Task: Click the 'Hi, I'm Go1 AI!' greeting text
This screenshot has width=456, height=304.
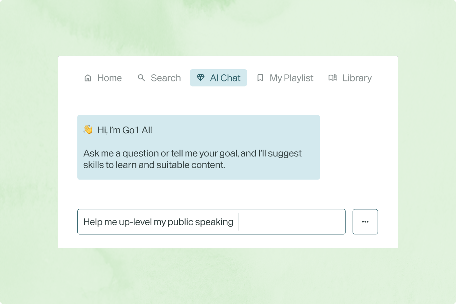Action: 125,130
